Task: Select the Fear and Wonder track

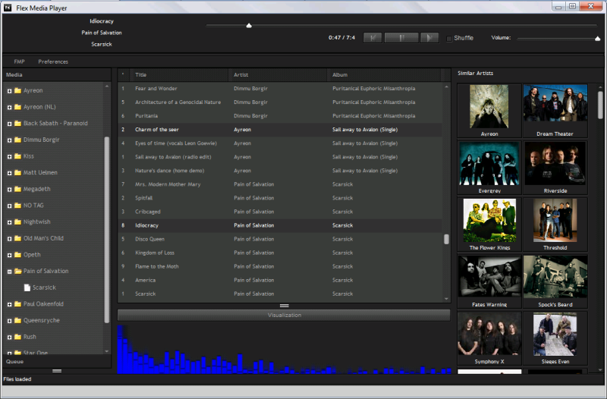Action: [280, 89]
